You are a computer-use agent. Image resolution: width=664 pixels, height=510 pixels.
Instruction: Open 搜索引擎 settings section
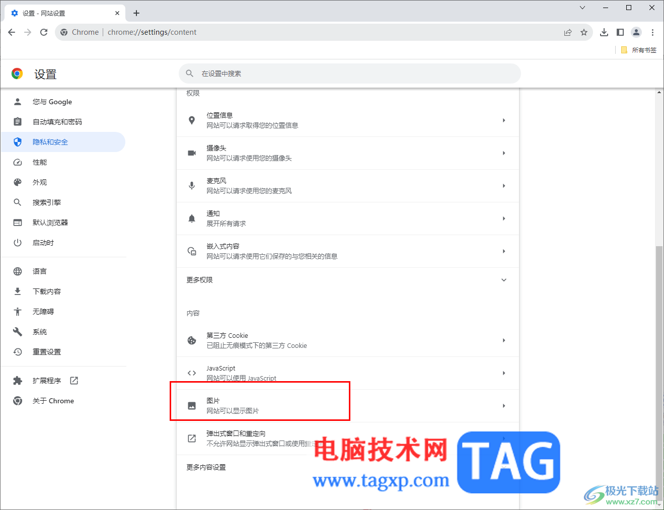point(63,202)
